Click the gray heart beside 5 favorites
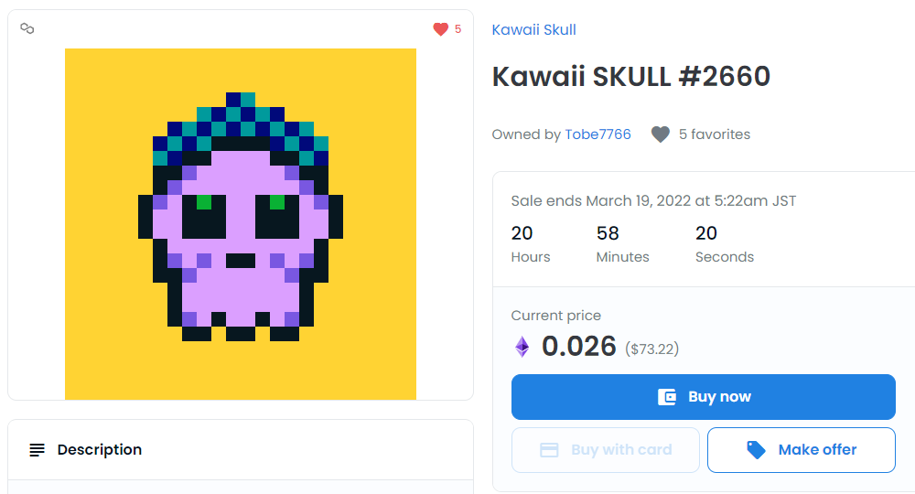The image size is (915, 494). (x=661, y=134)
